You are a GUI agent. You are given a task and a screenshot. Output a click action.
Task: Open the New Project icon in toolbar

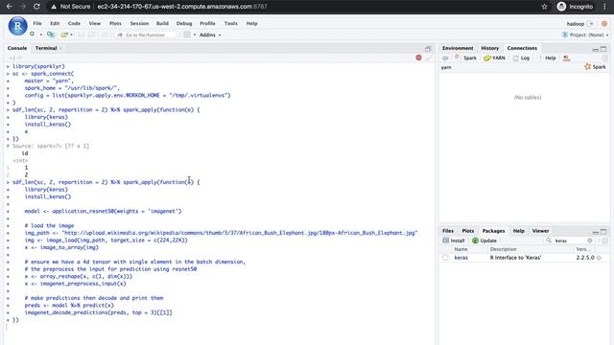pyautogui.click(x=50, y=34)
